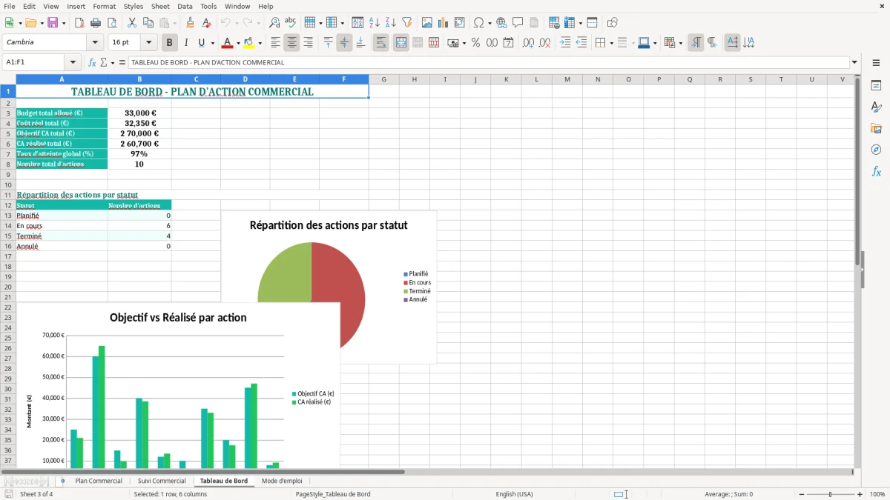The width and height of the screenshot is (890, 500).
Task: Open the Tools menu
Action: point(208,6)
